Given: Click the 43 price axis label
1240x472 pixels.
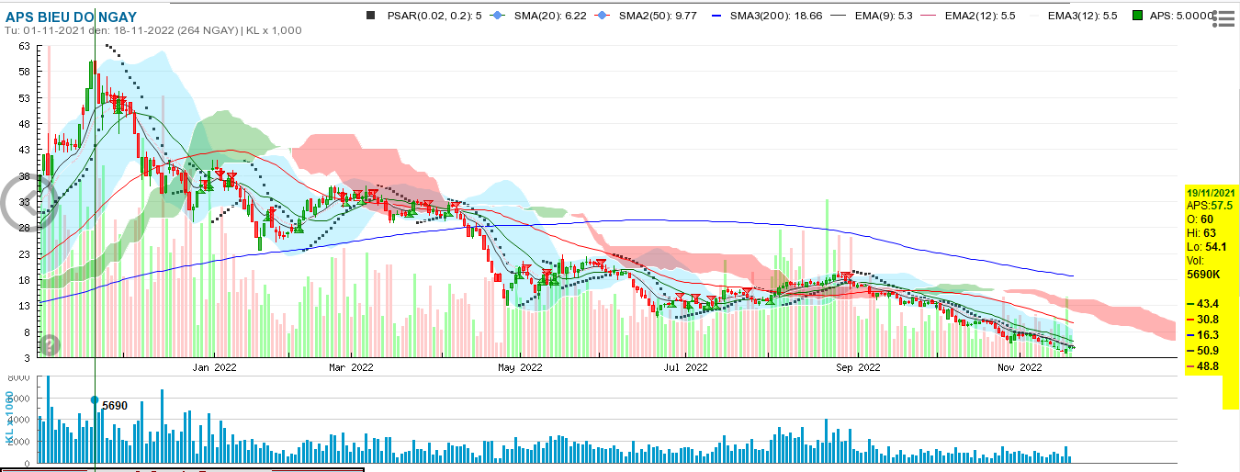Looking at the screenshot, I should [x=23, y=150].
